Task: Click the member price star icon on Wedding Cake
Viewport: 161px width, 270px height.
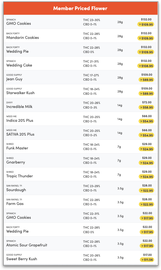Action: (x=140, y=66)
